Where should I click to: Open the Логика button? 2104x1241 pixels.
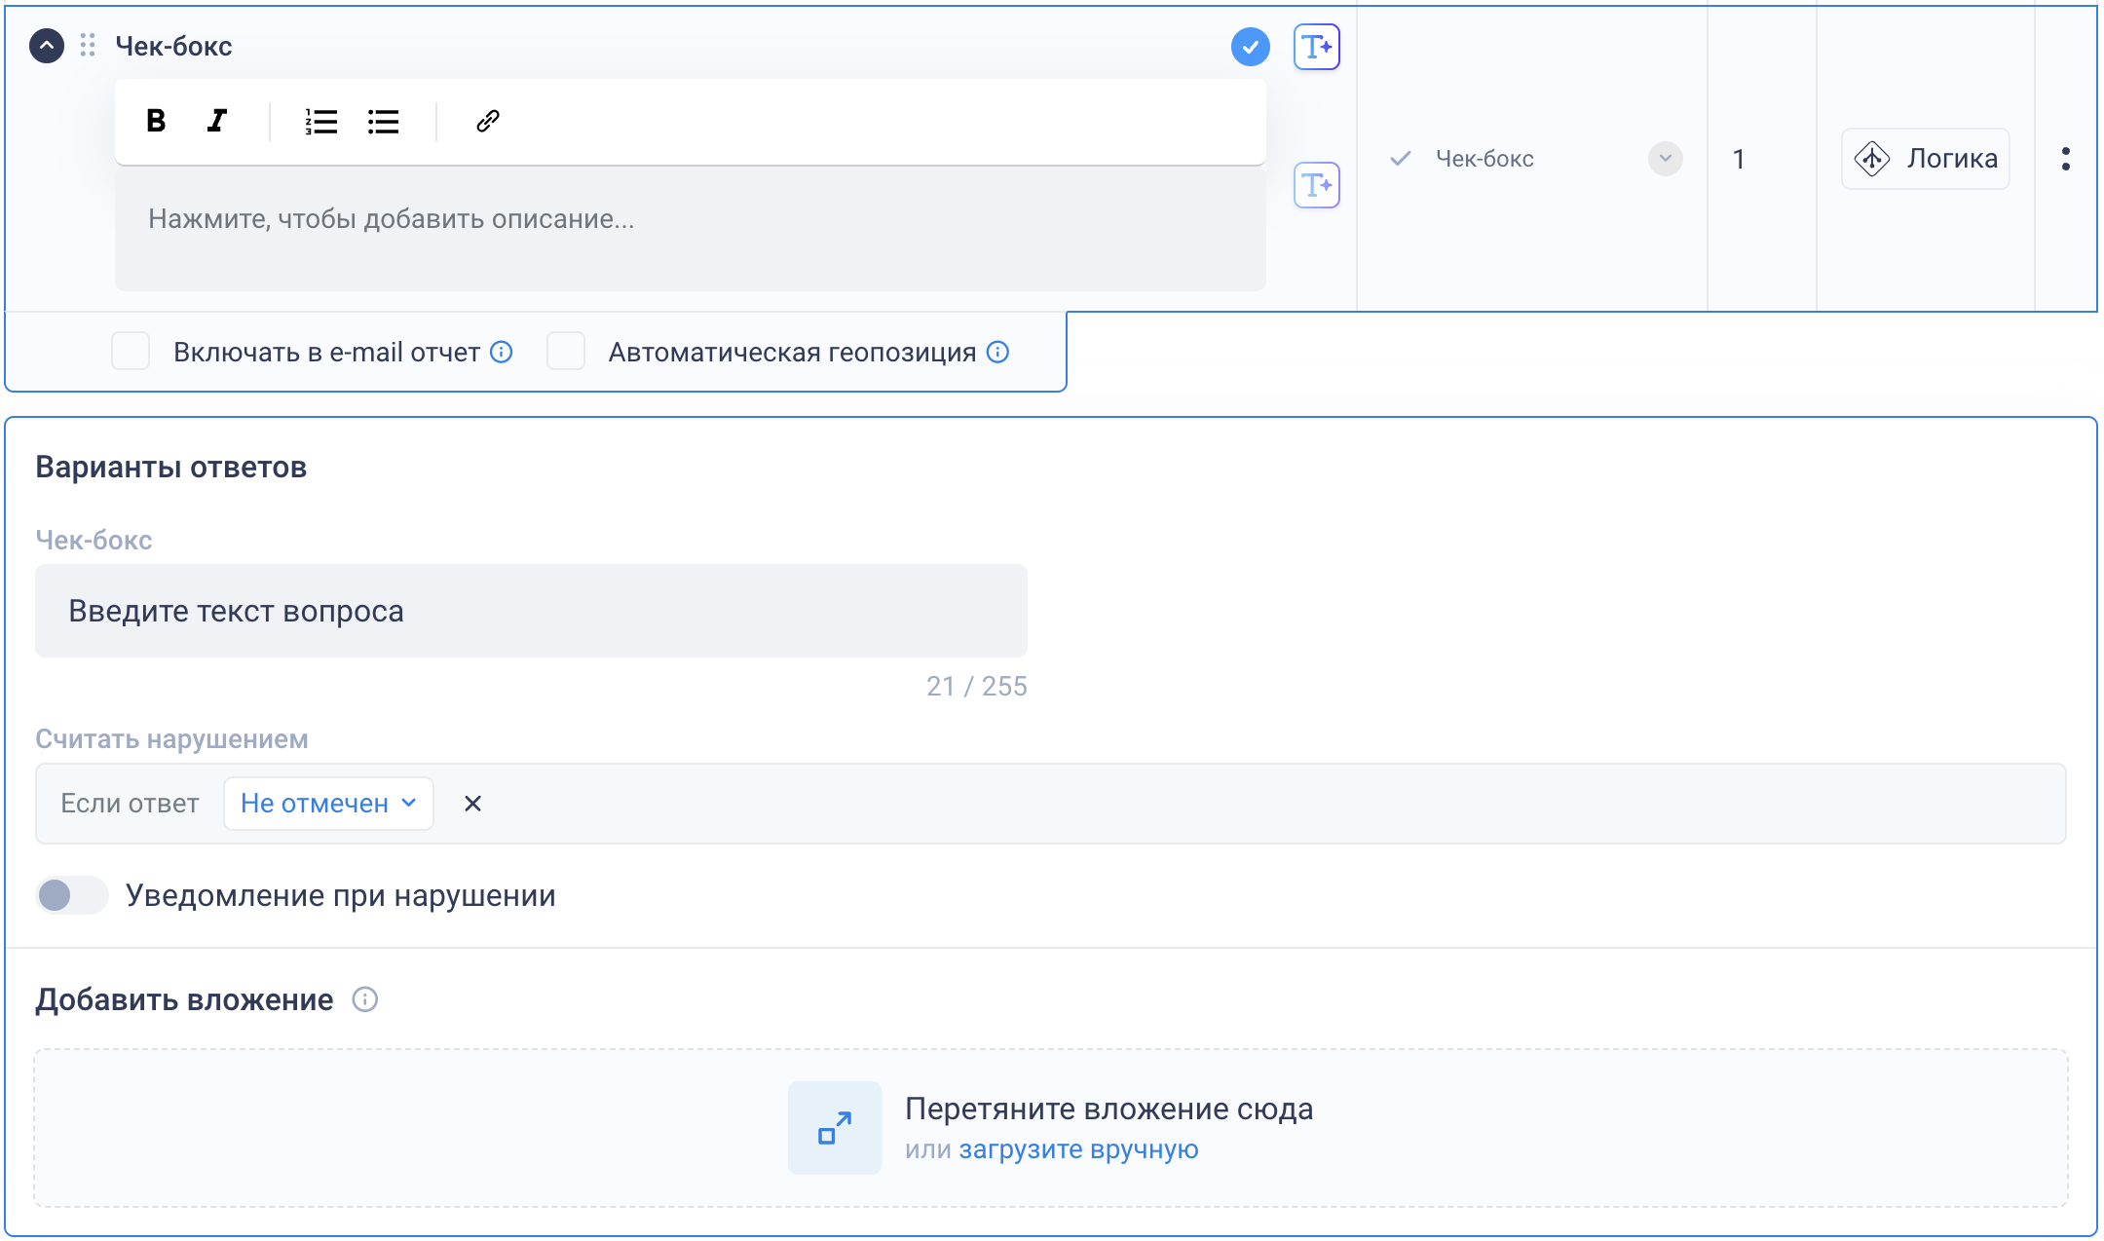(x=1926, y=159)
